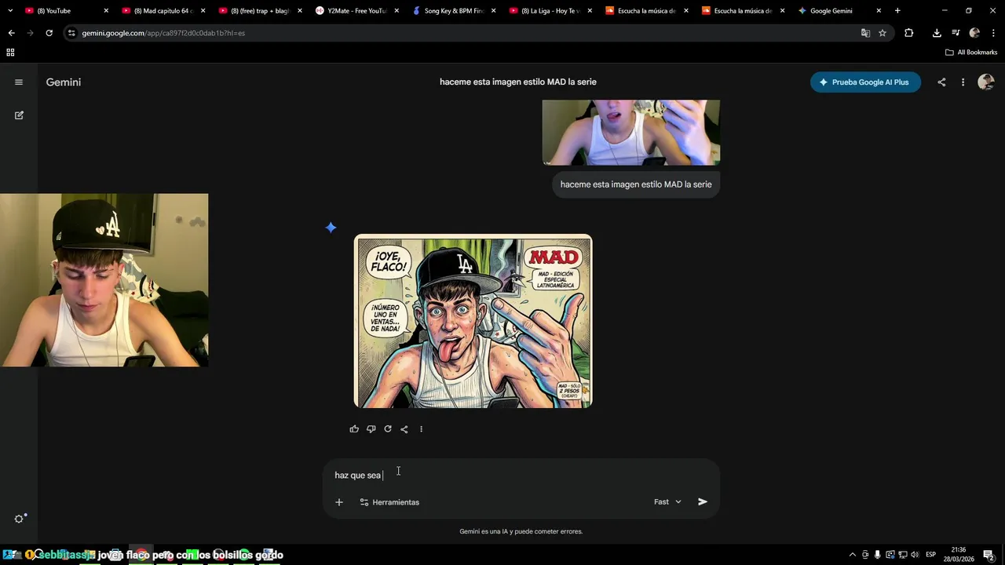Open more options under the generated image
Viewport: 1005px width, 565px height.
[x=421, y=429]
